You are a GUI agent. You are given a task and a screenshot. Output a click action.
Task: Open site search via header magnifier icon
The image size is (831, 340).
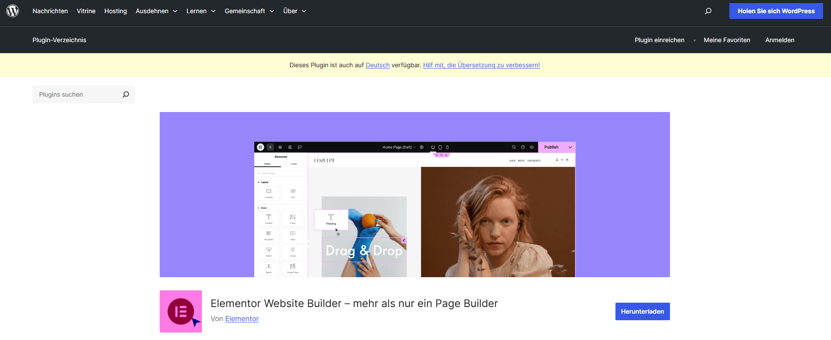[x=708, y=11]
